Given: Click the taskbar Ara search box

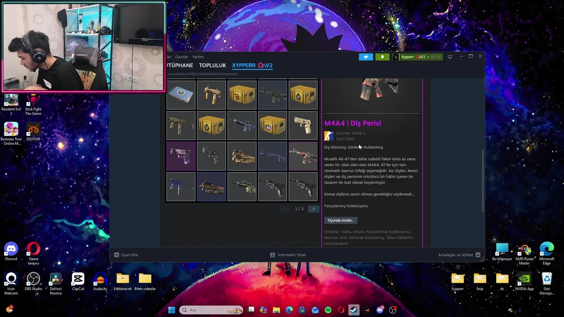Looking at the screenshot, I should click(211, 310).
